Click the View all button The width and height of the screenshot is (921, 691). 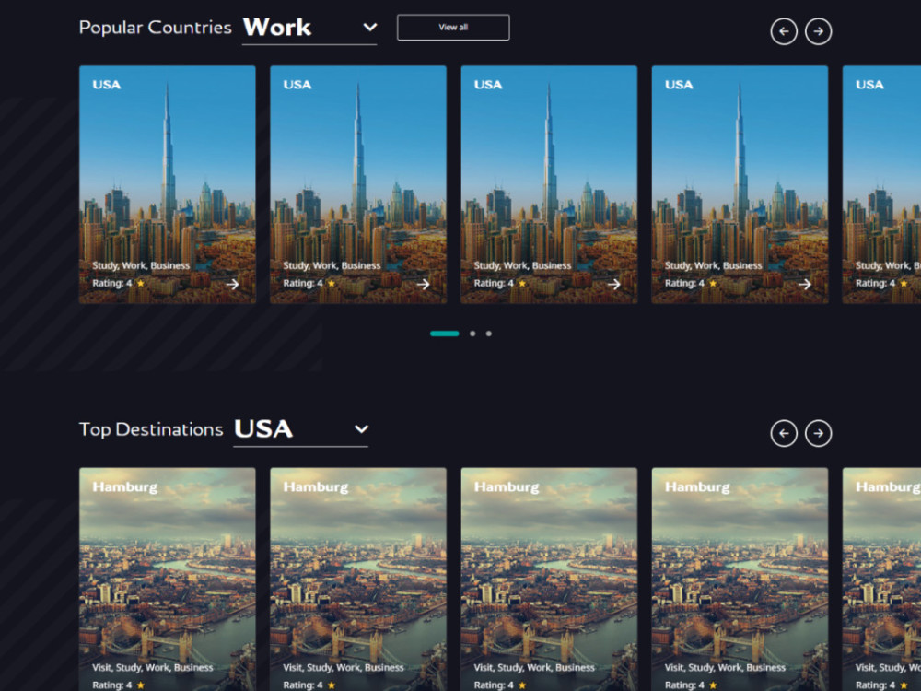click(453, 28)
